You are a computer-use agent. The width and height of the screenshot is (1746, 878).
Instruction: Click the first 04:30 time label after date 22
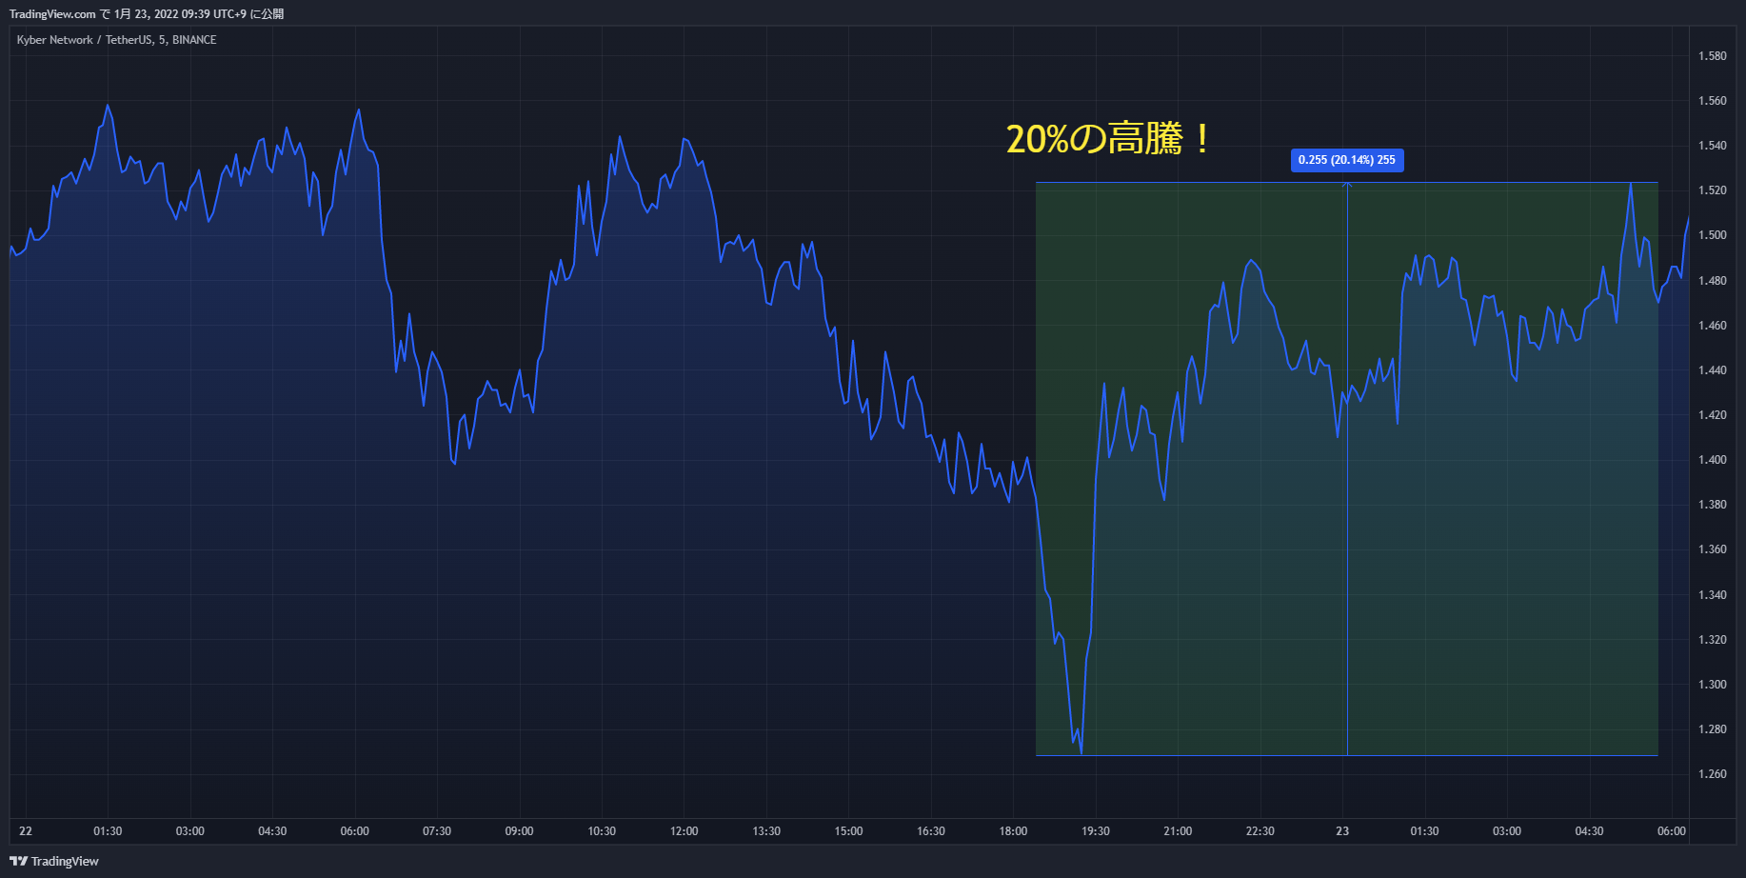(272, 831)
